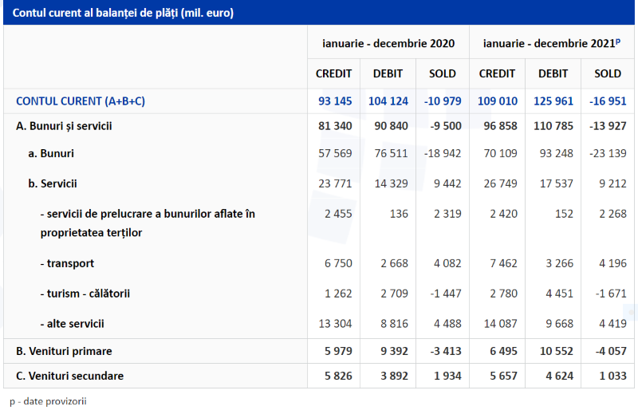
Task: Select the value 3 266
Action: (560, 263)
